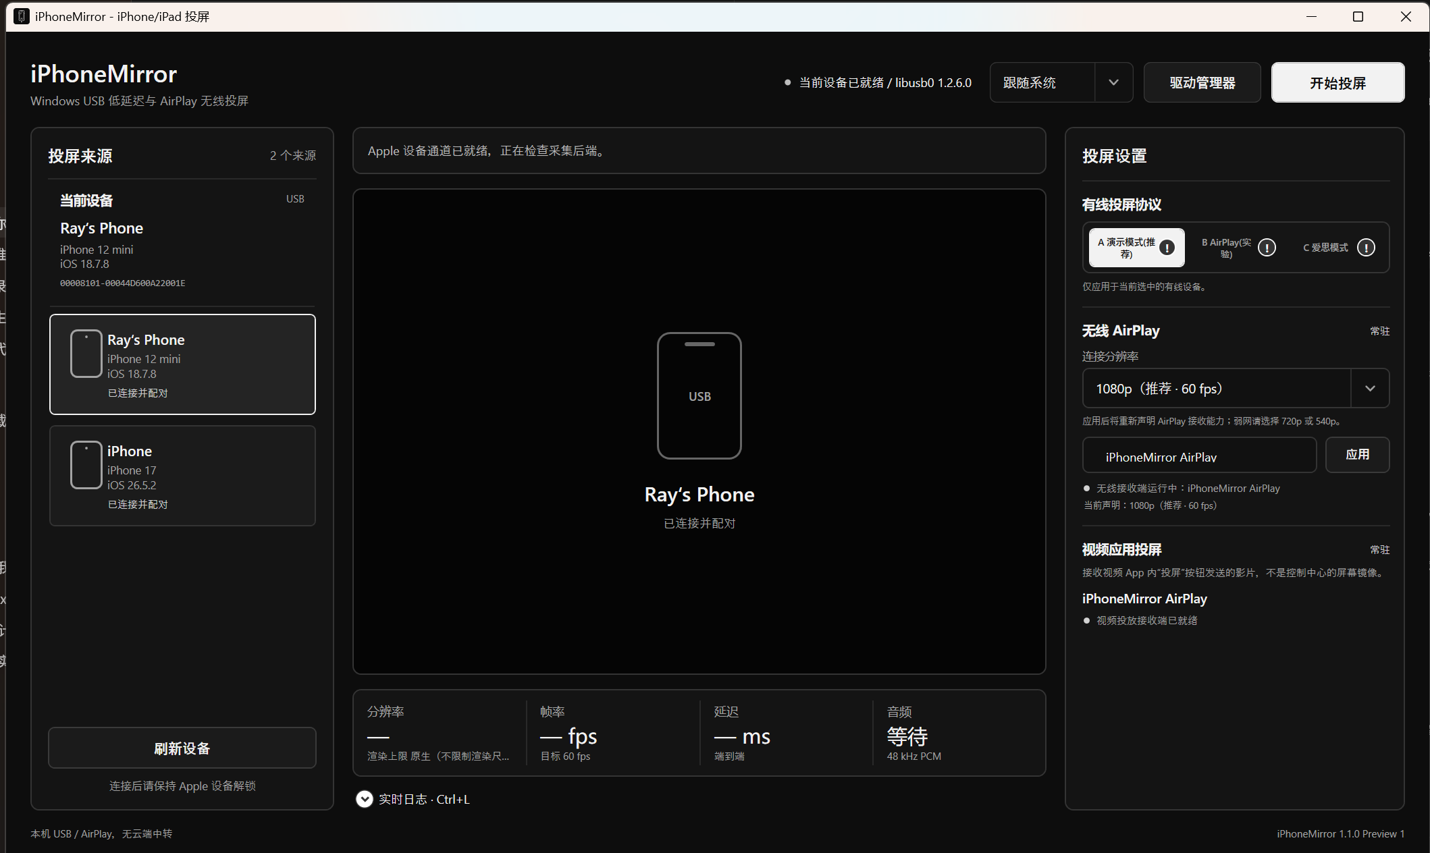
Task: Click 常驻 label beside 无线 AirPlay
Action: point(1380,331)
